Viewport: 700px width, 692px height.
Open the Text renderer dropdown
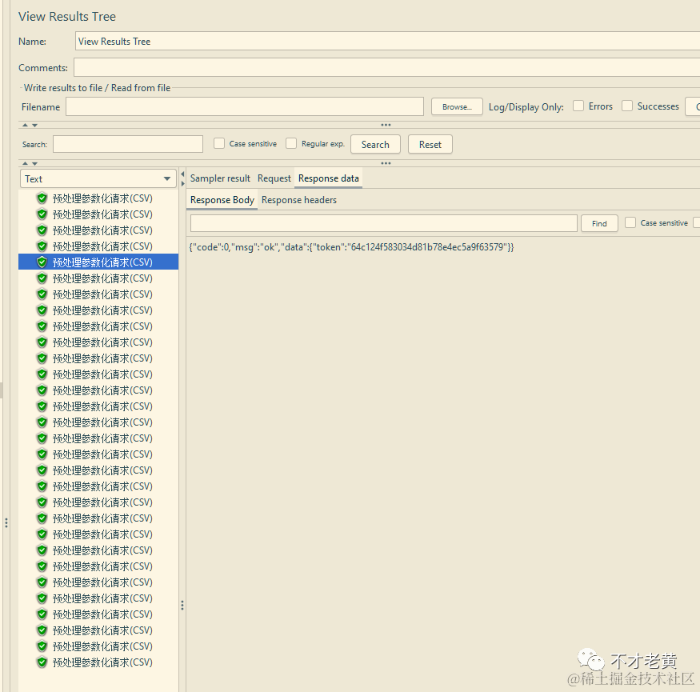[x=98, y=178]
